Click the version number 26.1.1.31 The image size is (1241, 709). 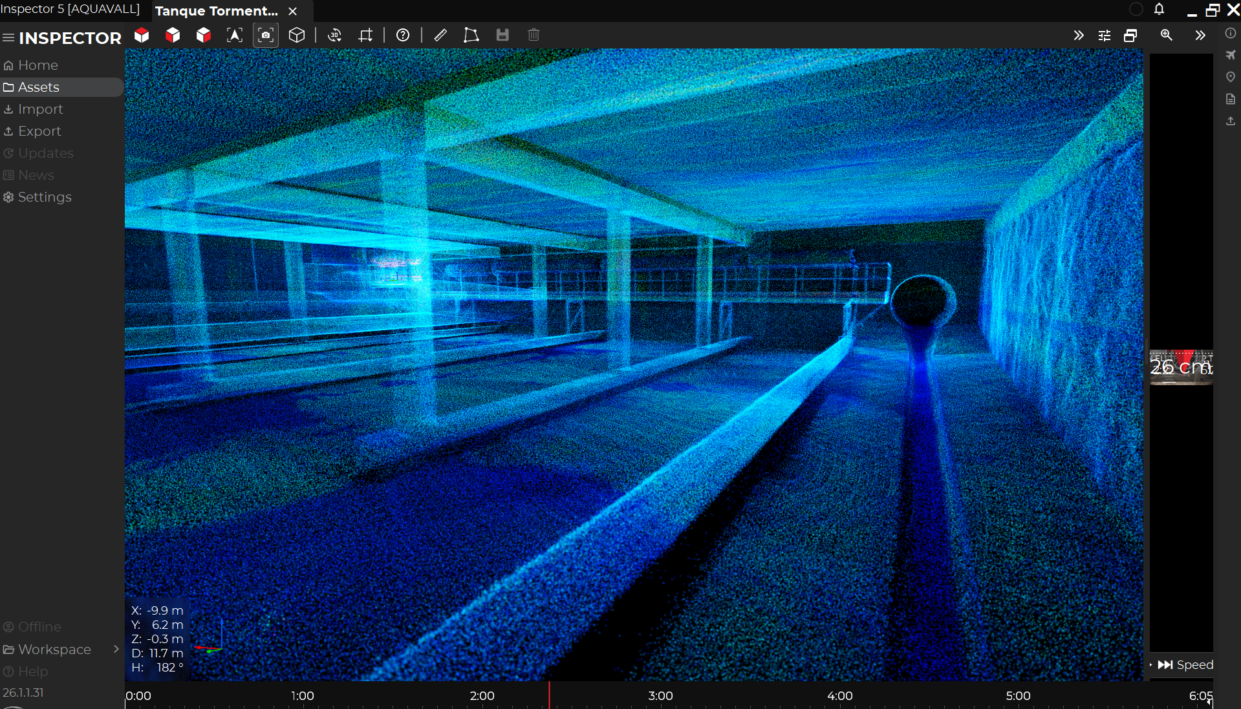[23, 693]
